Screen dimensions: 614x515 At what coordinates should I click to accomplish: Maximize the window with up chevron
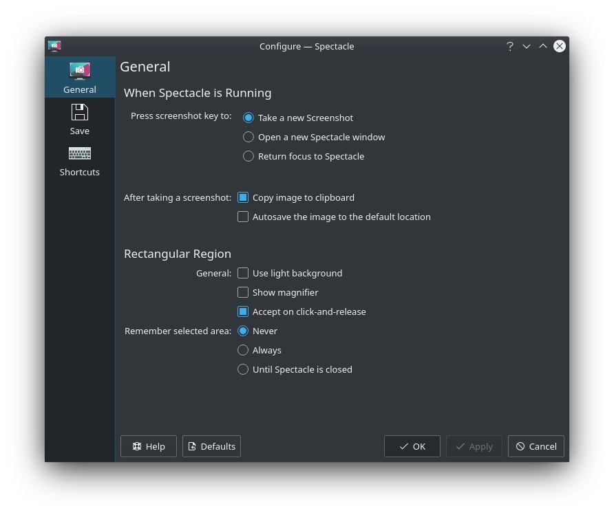[542, 46]
